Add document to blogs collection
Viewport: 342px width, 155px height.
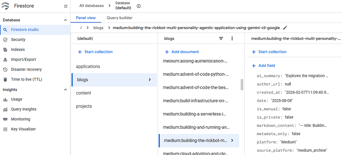pyautogui.click(x=182, y=52)
